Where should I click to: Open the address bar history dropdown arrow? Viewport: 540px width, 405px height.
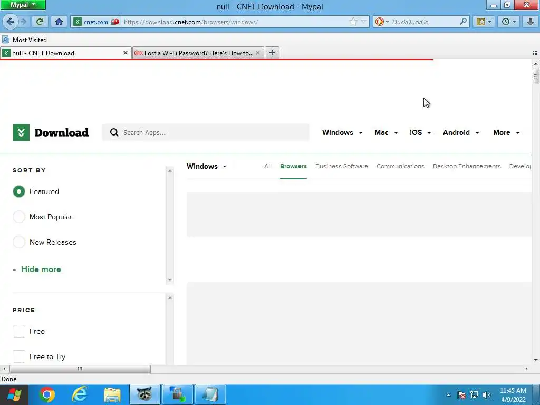point(363,22)
